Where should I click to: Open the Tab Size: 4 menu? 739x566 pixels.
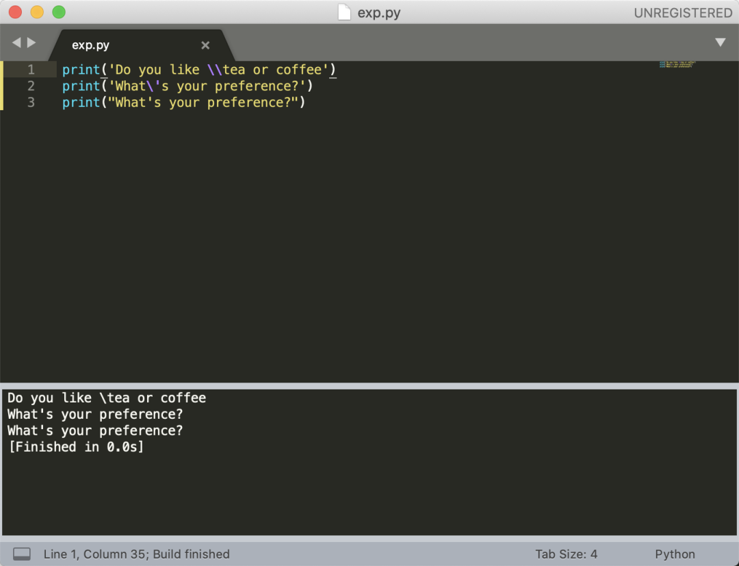pos(566,554)
